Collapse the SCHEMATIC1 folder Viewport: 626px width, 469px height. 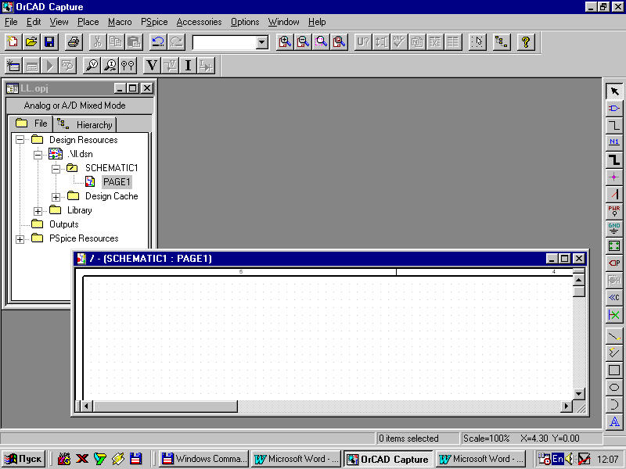(x=56, y=169)
